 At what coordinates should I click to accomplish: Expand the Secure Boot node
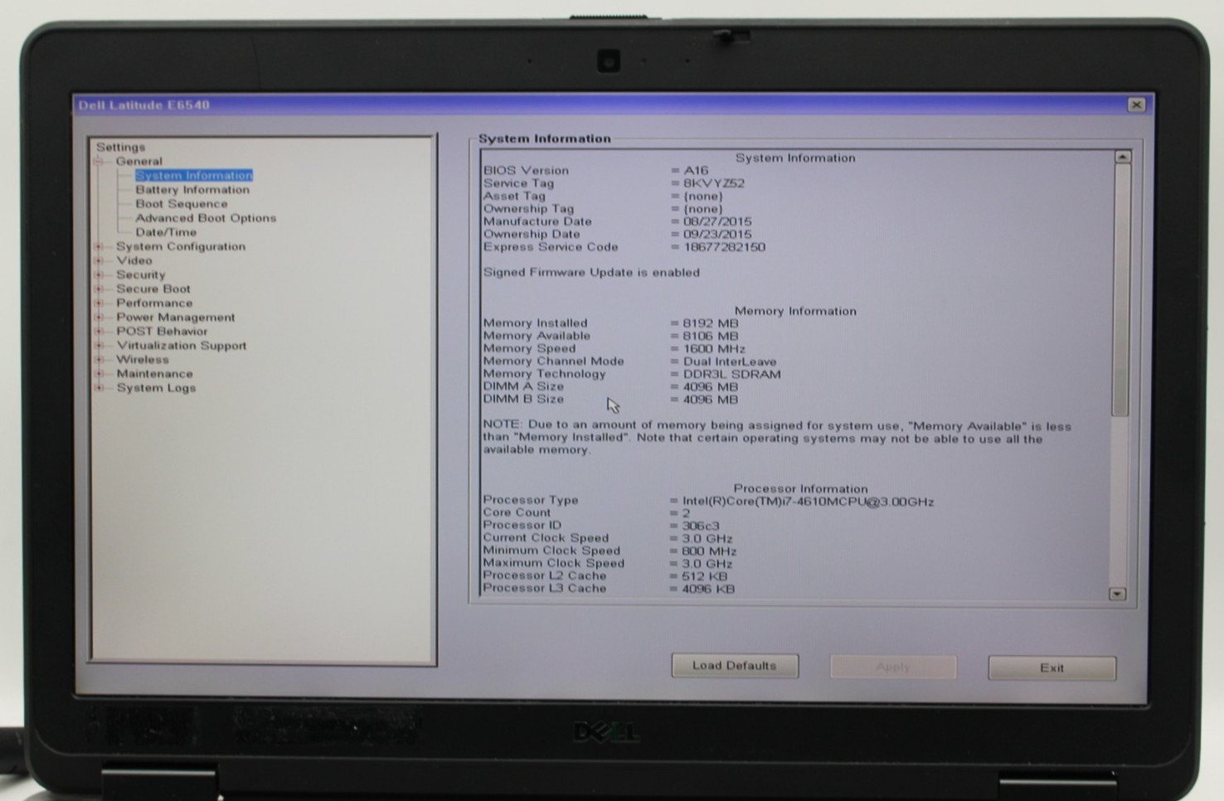[x=99, y=289]
